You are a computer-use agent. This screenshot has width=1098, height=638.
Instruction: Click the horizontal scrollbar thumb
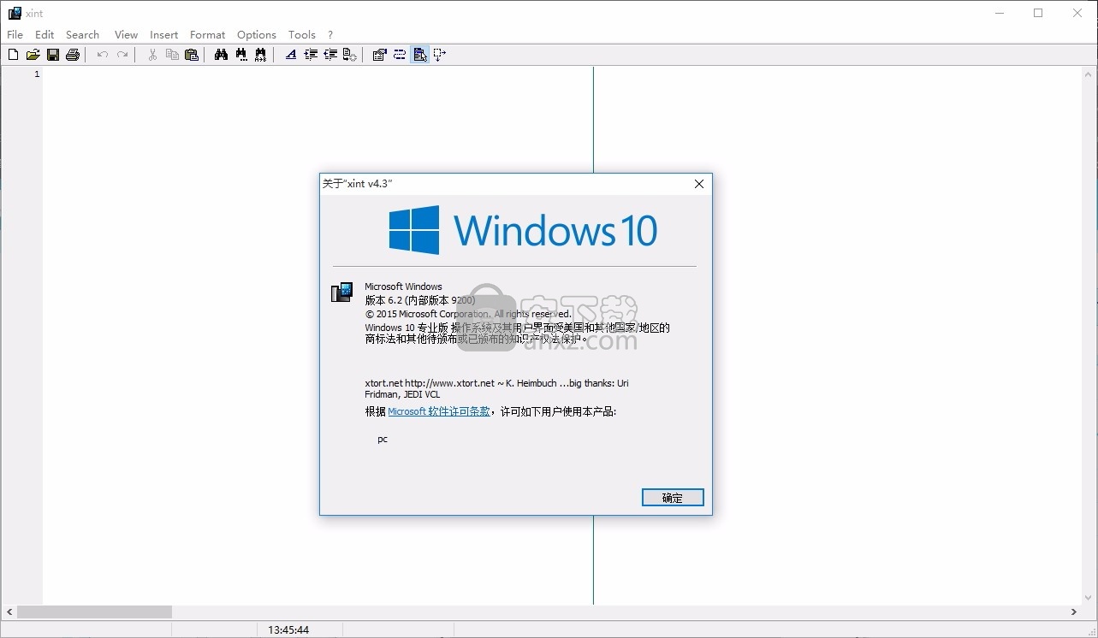click(94, 612)
